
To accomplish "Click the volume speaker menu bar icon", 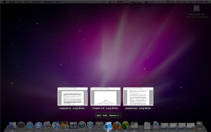I will click(x=173, y=2).
